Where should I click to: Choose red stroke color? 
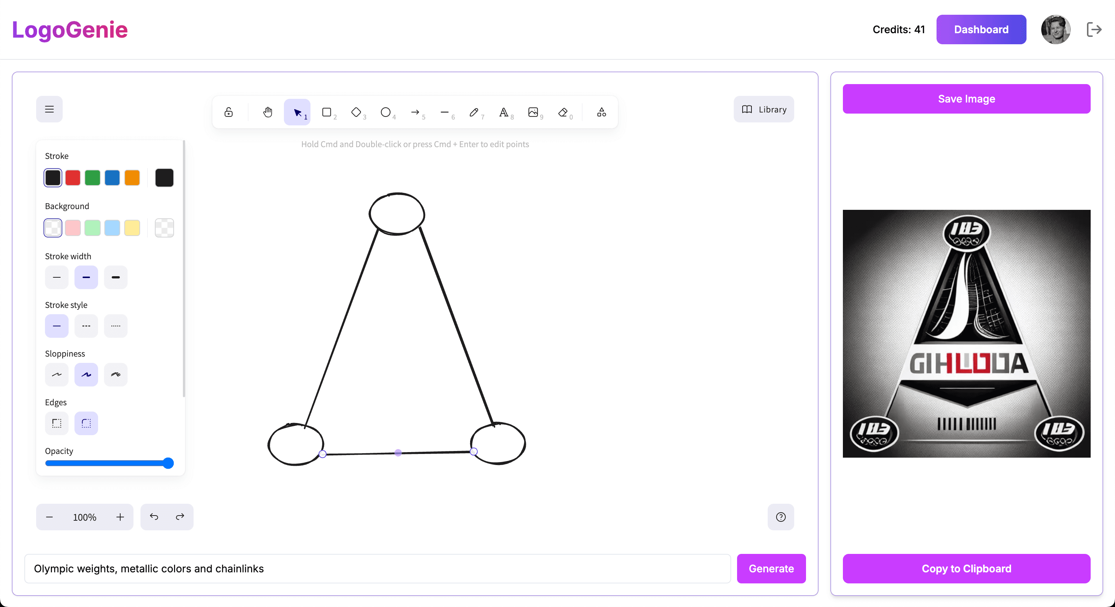73,177
